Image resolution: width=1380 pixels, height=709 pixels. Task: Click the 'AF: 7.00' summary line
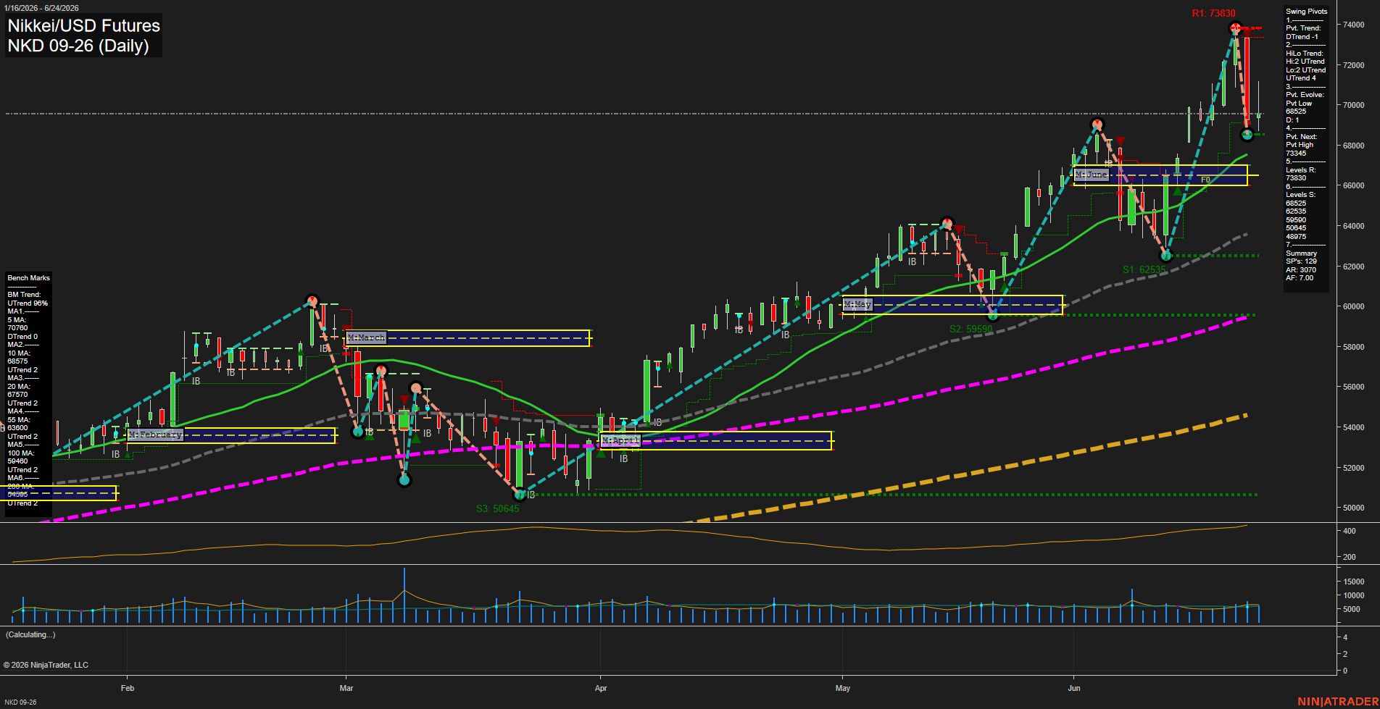click(x=1300, y=278)
